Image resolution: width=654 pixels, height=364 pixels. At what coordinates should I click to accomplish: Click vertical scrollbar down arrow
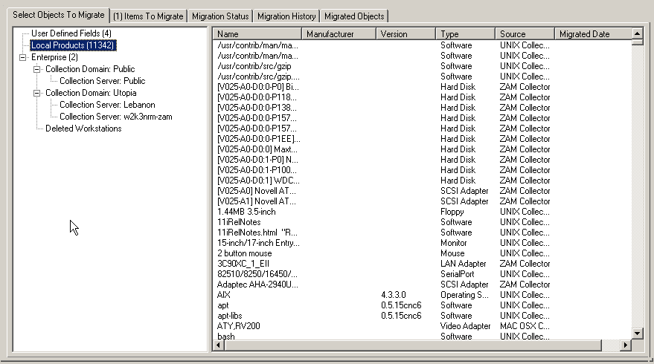[638, 334]
